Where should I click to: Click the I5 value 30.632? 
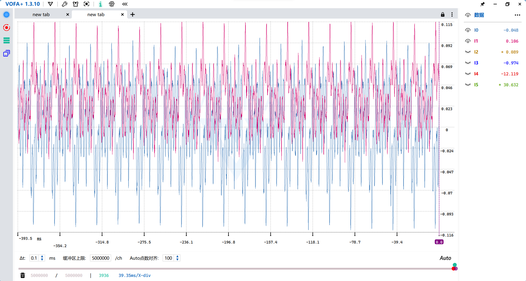(x=511, y=85)
